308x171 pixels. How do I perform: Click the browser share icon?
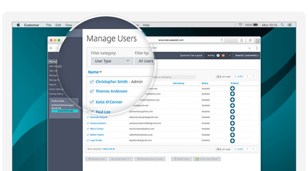[242, 40]
